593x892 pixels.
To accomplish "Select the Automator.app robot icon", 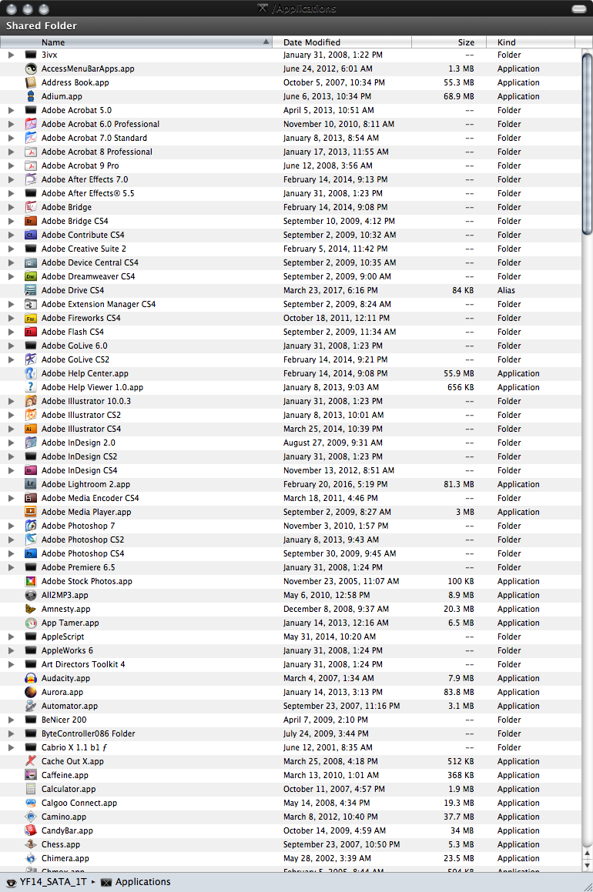I will coord(31,706).
